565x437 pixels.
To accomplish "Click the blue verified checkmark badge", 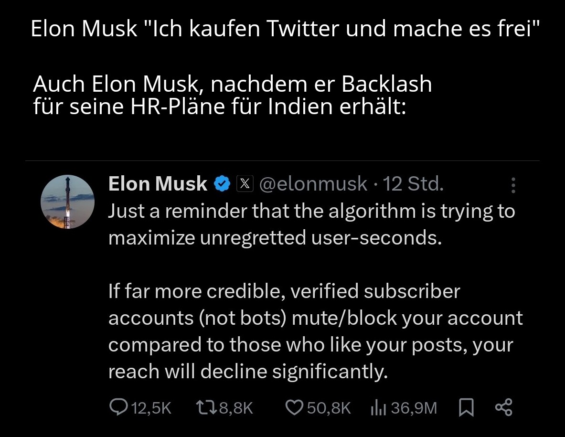I will point(222,184).
